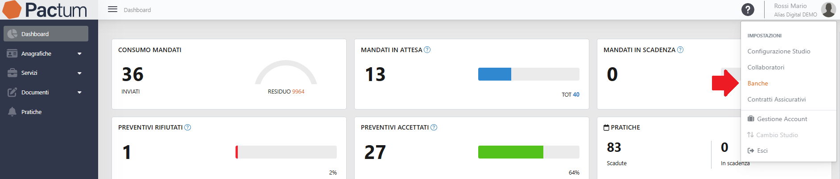The width and height of the screenshot is (840, 179).
Task: Open Banche from settings menu
Action: (757, 83)
